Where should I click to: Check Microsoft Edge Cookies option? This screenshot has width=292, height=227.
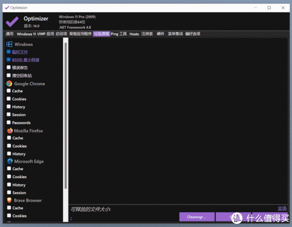(x=9, y=176)
